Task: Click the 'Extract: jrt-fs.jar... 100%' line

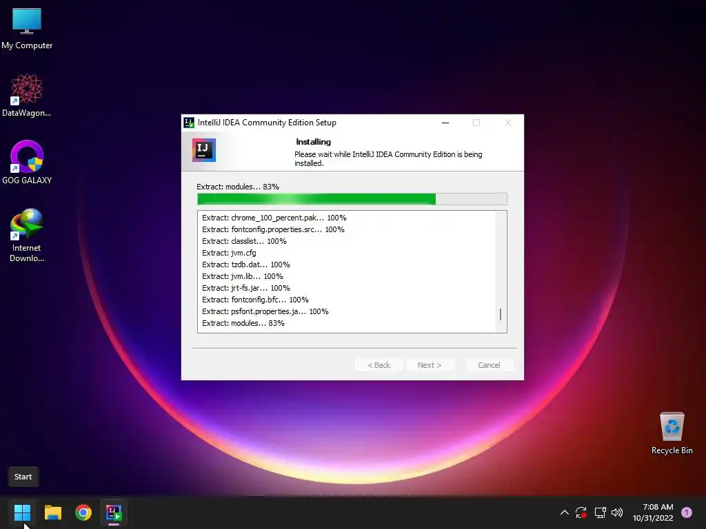Action: pyautogui.click(x=246, y=288)
